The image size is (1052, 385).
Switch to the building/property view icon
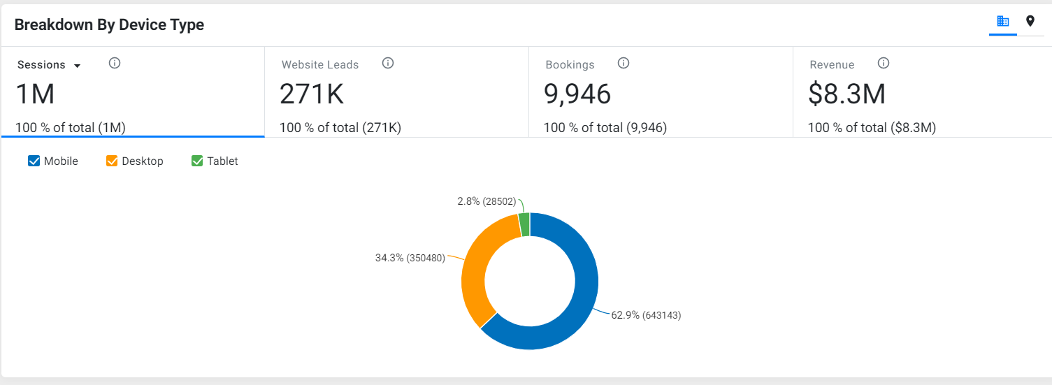point(1003,21)
